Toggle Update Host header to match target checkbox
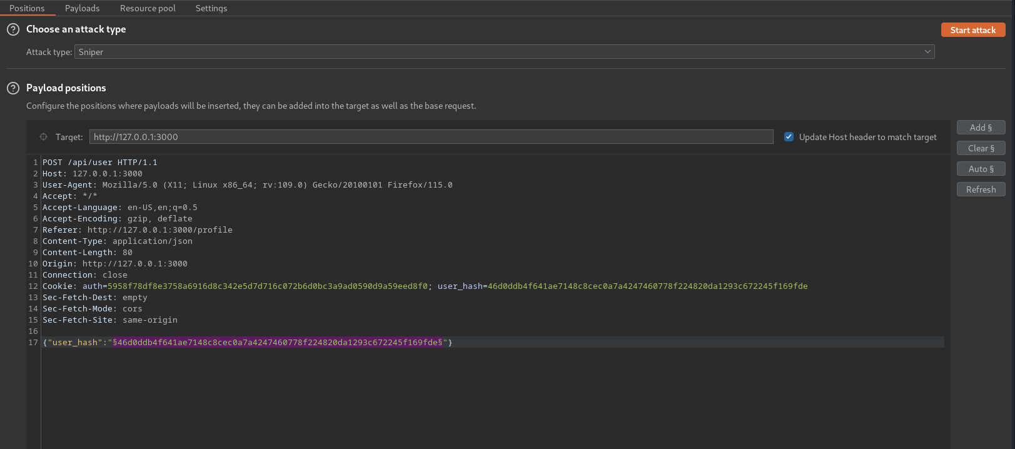This screenshot has width=1015, height=449. pyautogui.click(x=789, y=137)
